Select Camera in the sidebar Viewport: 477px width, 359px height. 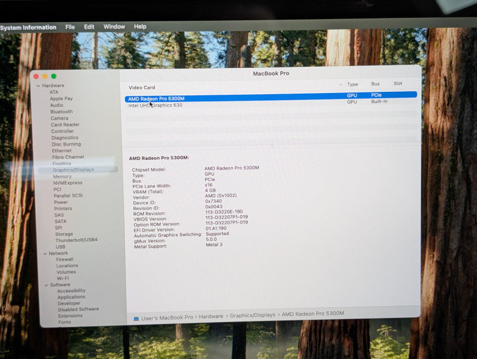click(x=59, y=118)
